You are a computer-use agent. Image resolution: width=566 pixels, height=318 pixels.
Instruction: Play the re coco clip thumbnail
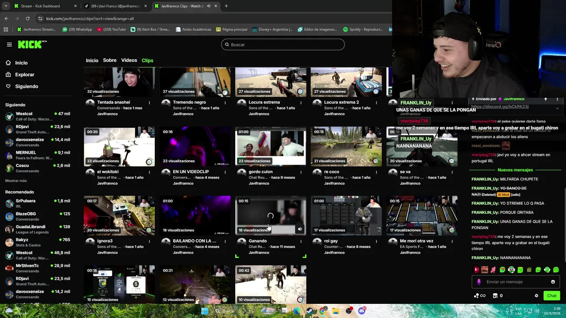click(x=346, y=146)
